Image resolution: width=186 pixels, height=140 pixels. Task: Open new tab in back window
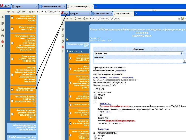[x=96, y=6]
